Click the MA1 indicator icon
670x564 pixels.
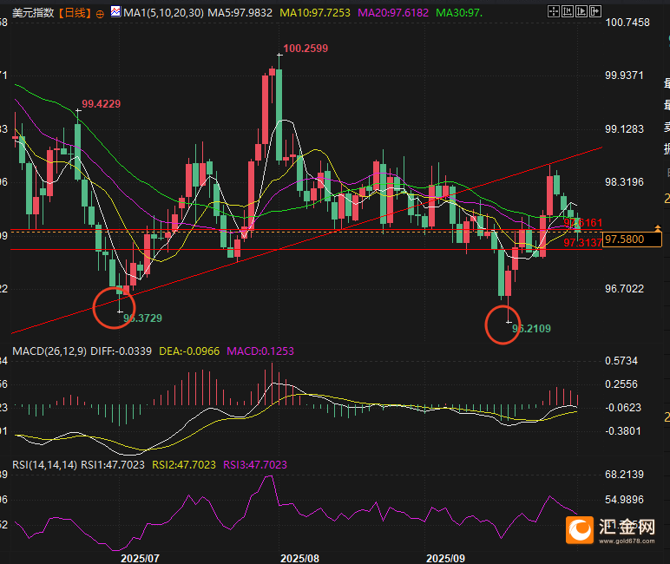116,13
